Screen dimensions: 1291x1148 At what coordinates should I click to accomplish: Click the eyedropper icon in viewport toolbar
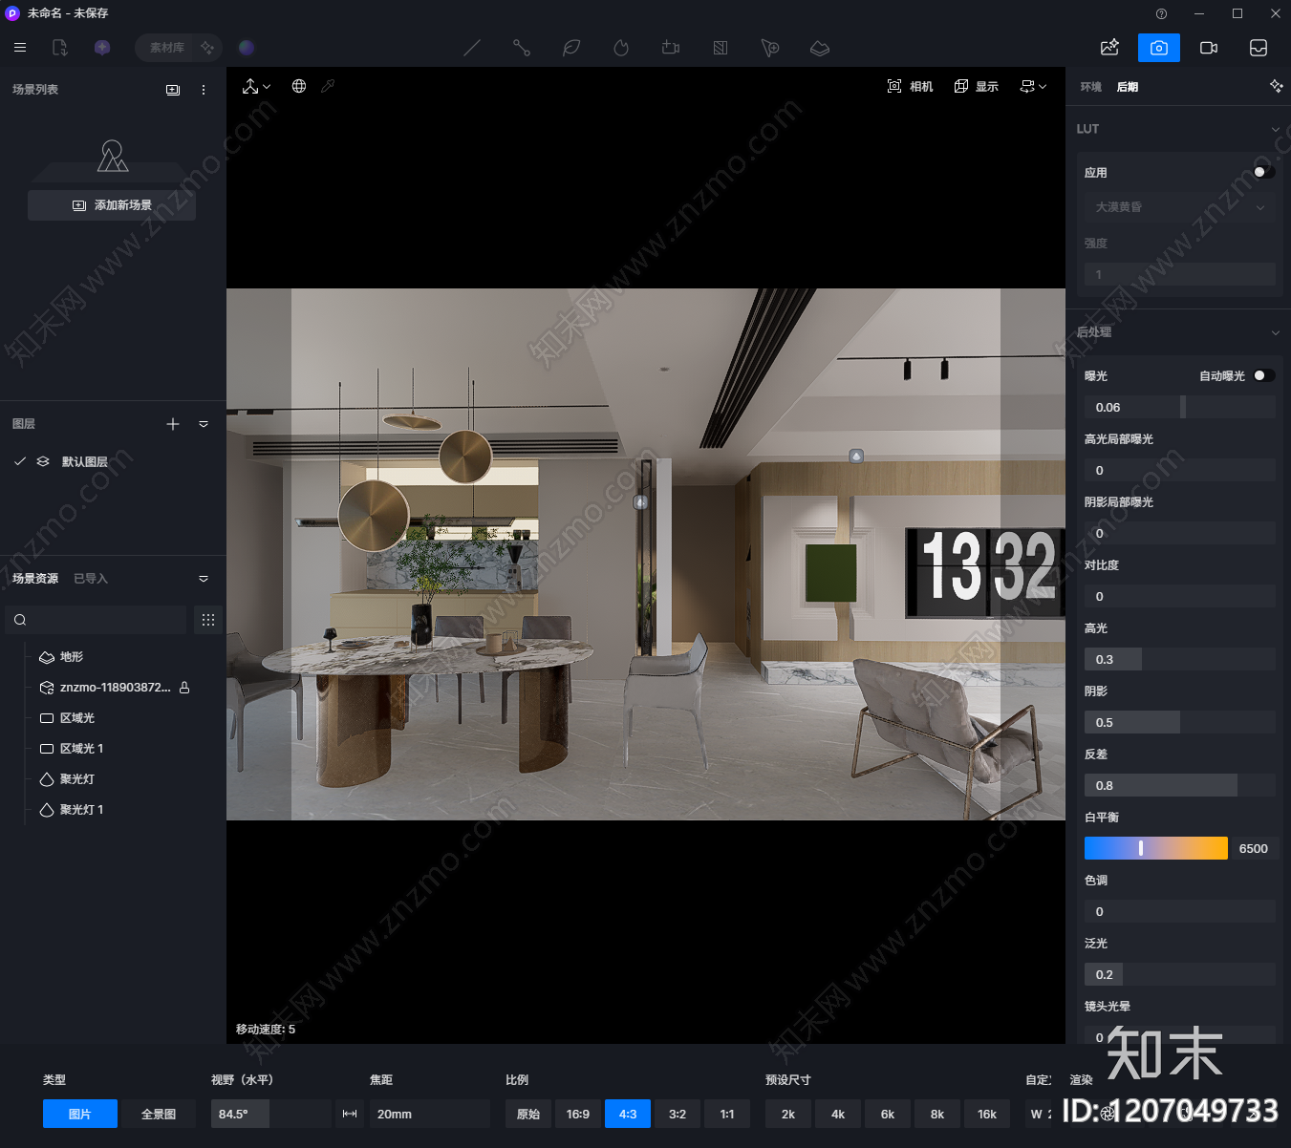tap(328, 86)
